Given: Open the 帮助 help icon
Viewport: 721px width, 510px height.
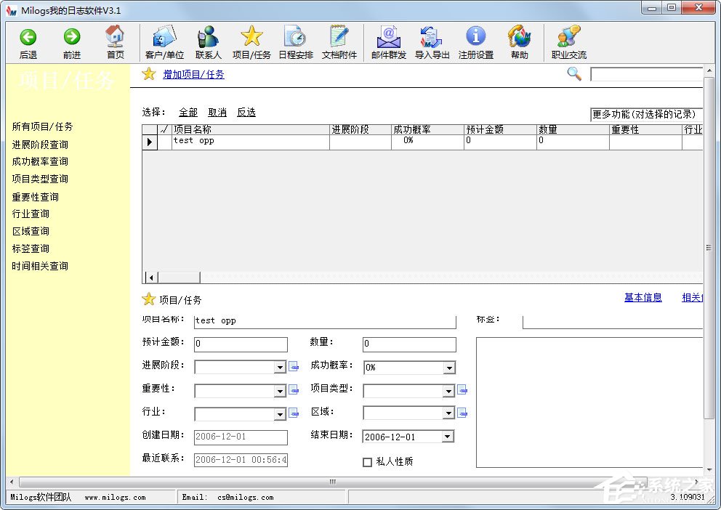Looking at the screenshot, I should (519, 36).
